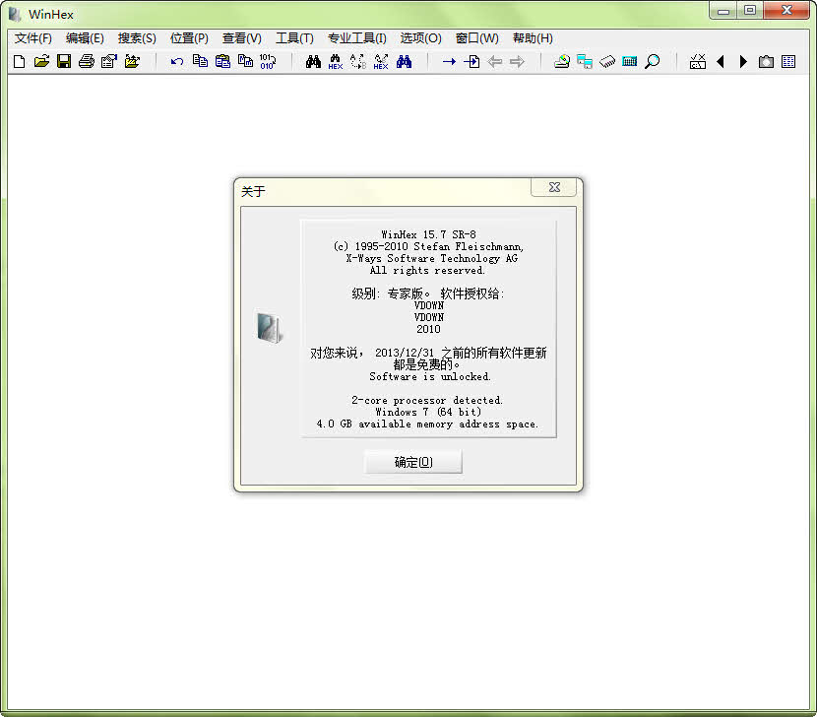The width and height of the screenshot is (817, 717).
Task: Open the 专业工具(I) menu
Action: (x=357, y=38)
